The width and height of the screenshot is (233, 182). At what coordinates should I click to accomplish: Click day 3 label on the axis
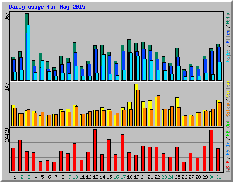(29, 177)
